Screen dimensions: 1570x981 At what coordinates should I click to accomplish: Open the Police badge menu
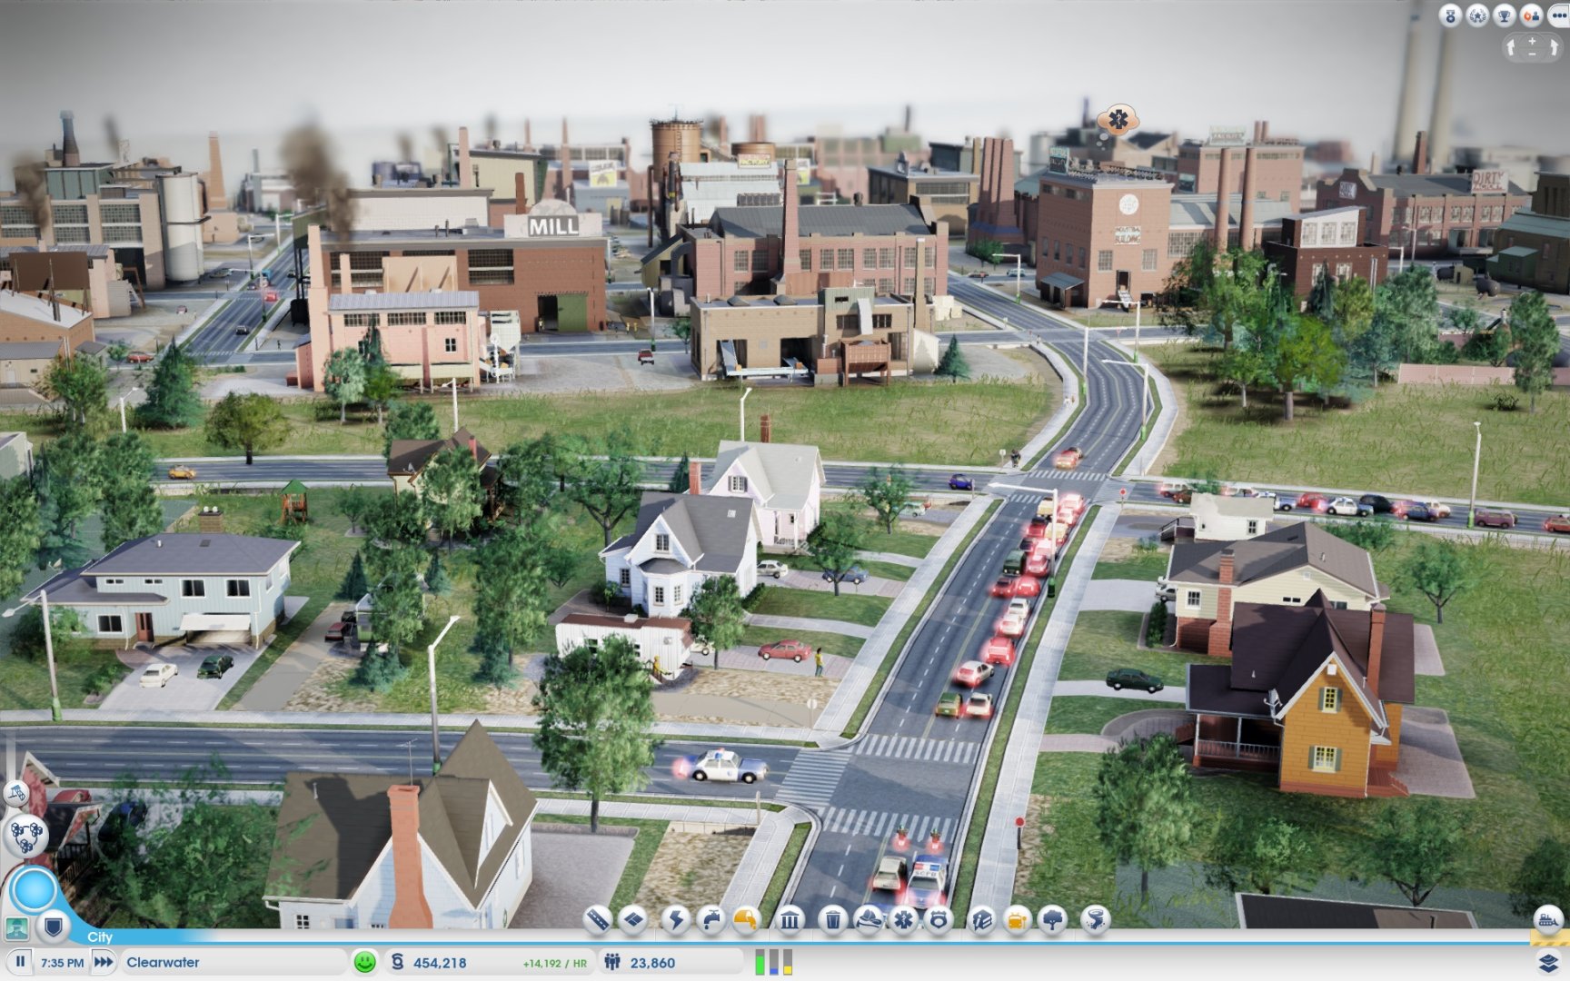pyautogui.click(x=939, y=920)
